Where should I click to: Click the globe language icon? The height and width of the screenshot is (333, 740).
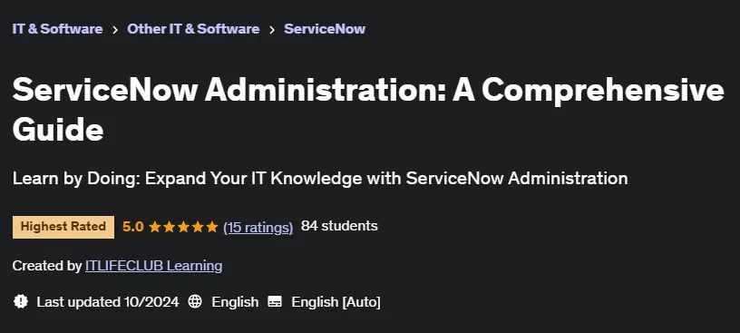click(195, 301)
